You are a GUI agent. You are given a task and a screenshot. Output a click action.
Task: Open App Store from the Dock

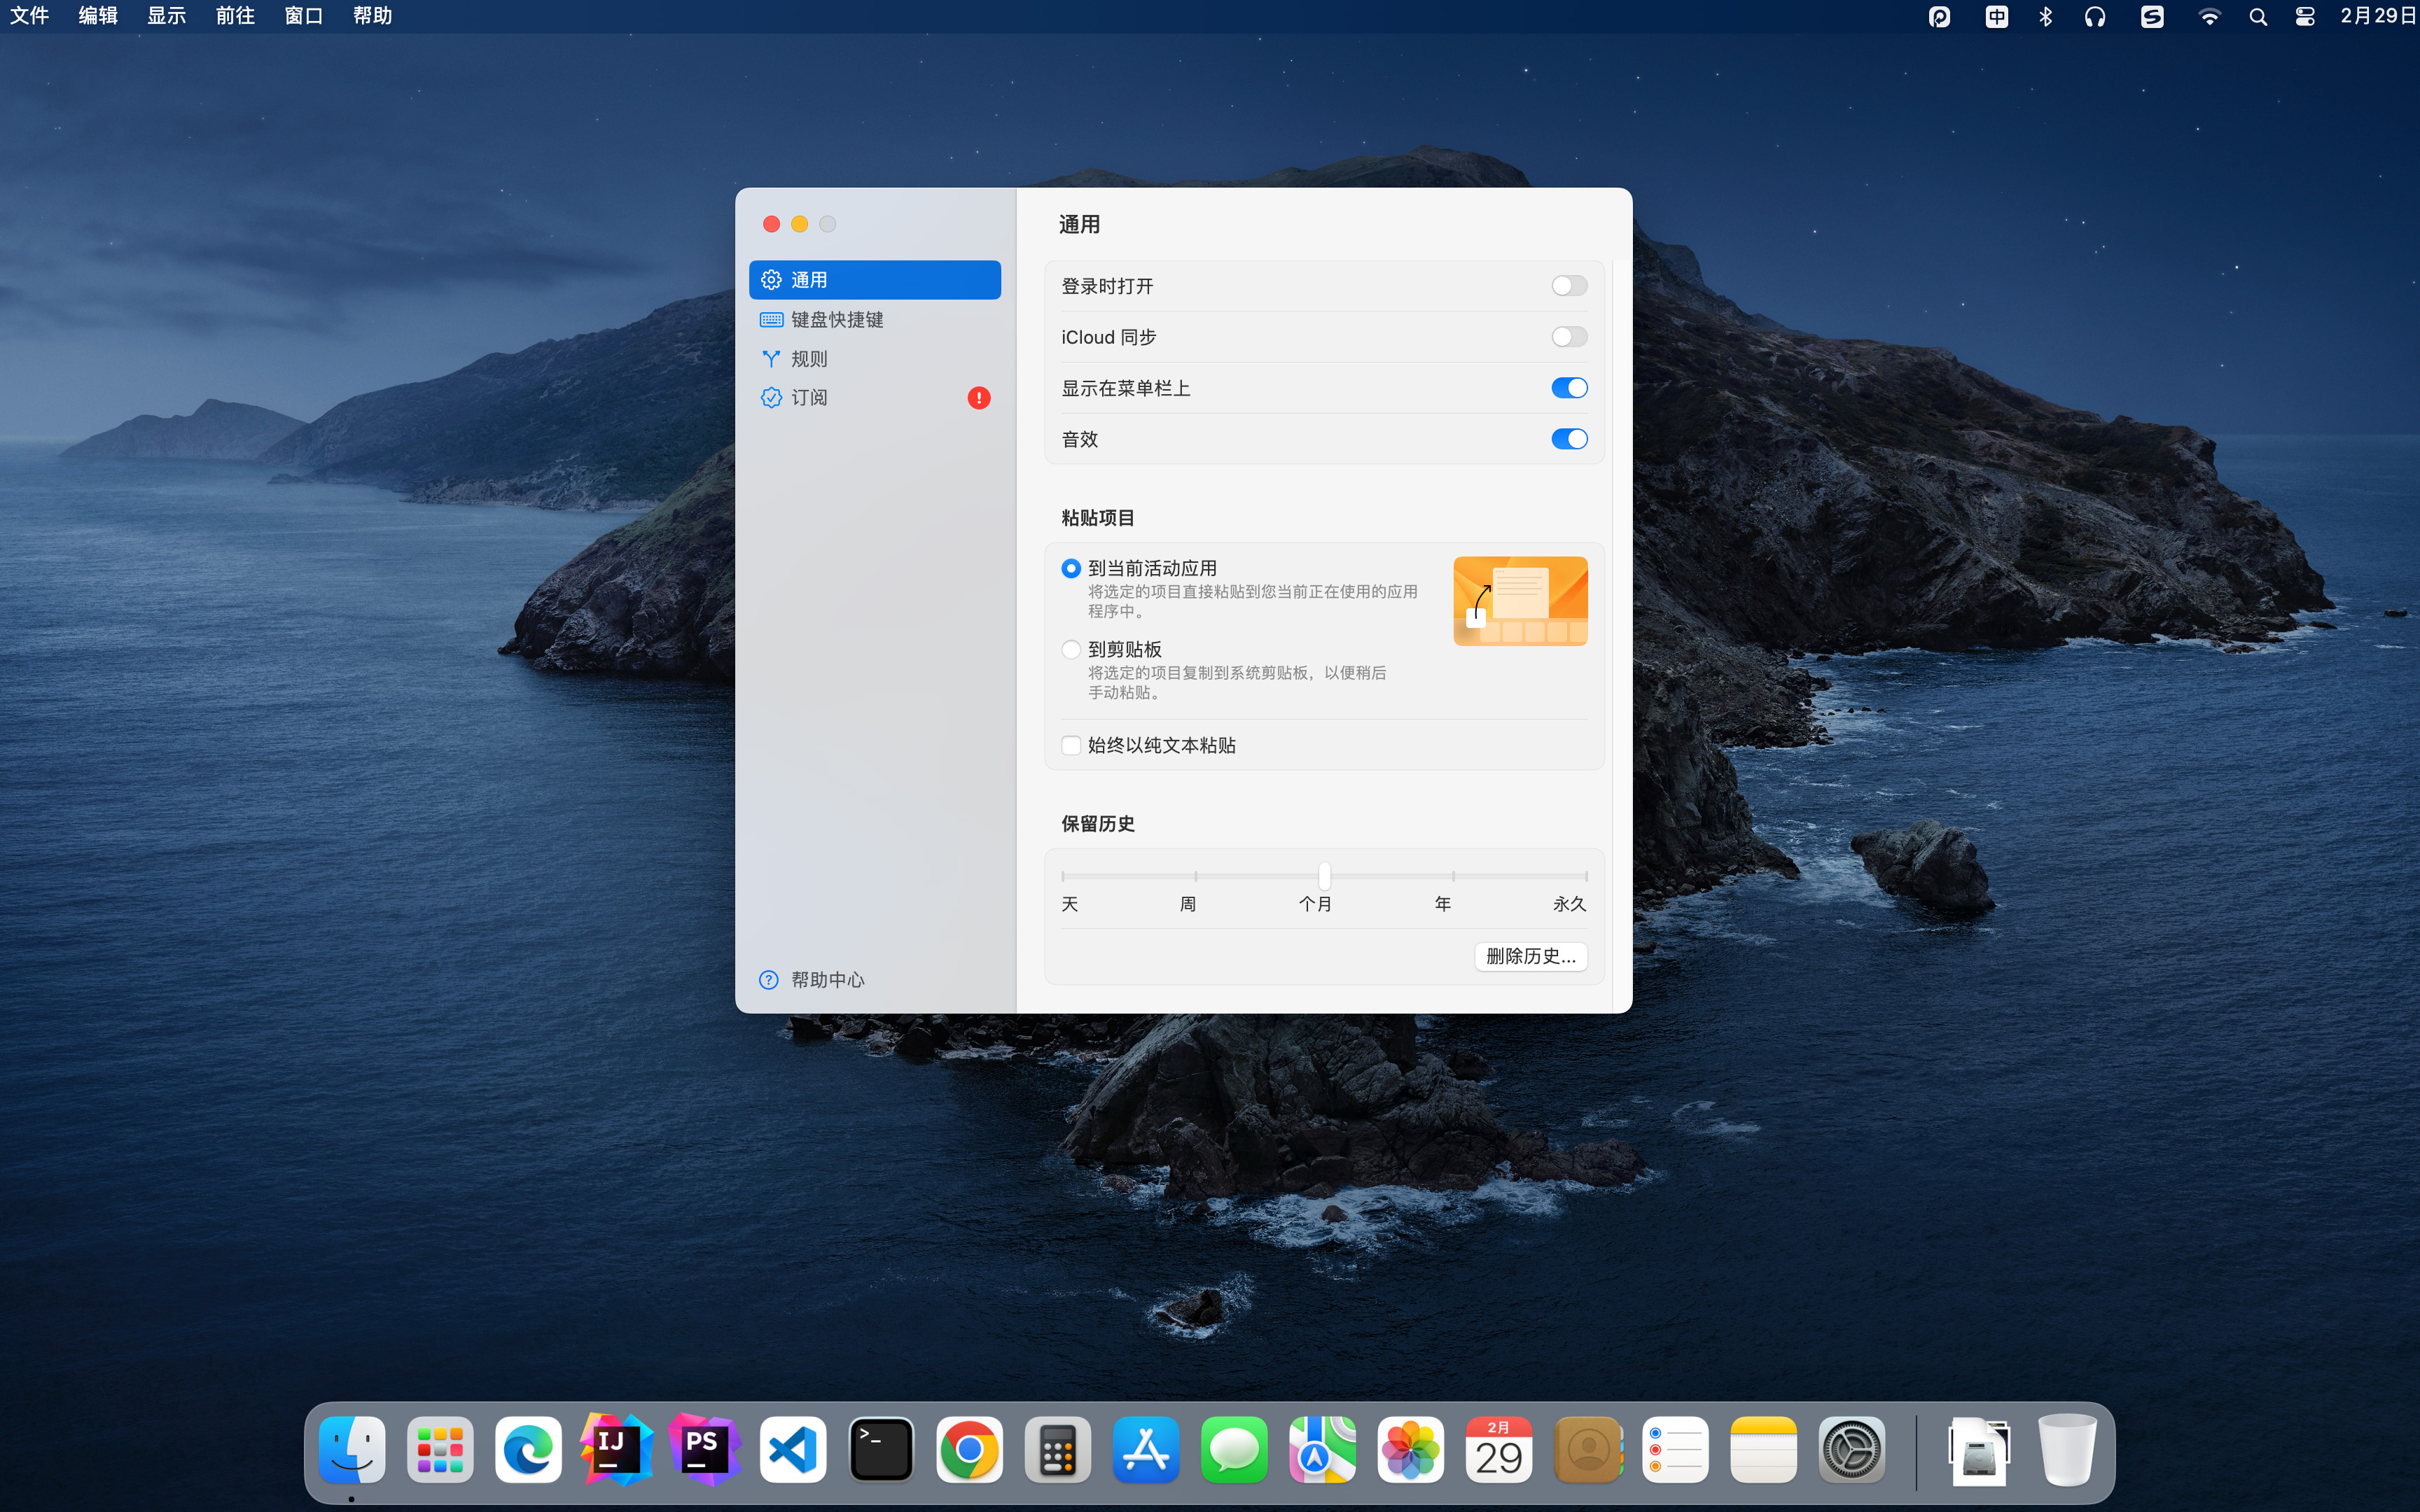click(1146, 1449)
